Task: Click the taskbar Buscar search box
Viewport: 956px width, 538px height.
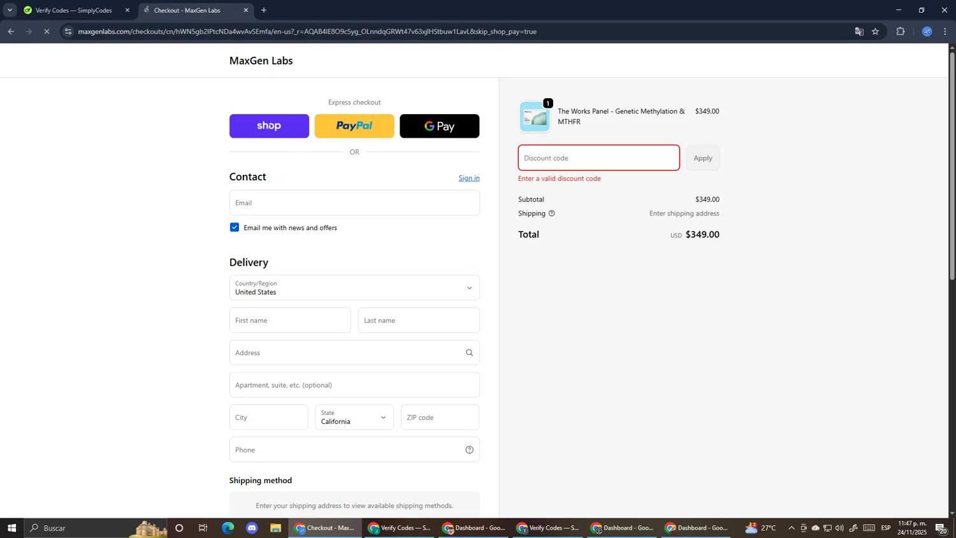Action: pos(96,528)
